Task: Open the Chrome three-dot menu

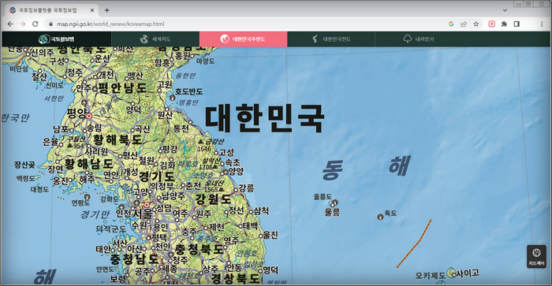Action: point(542,24)
